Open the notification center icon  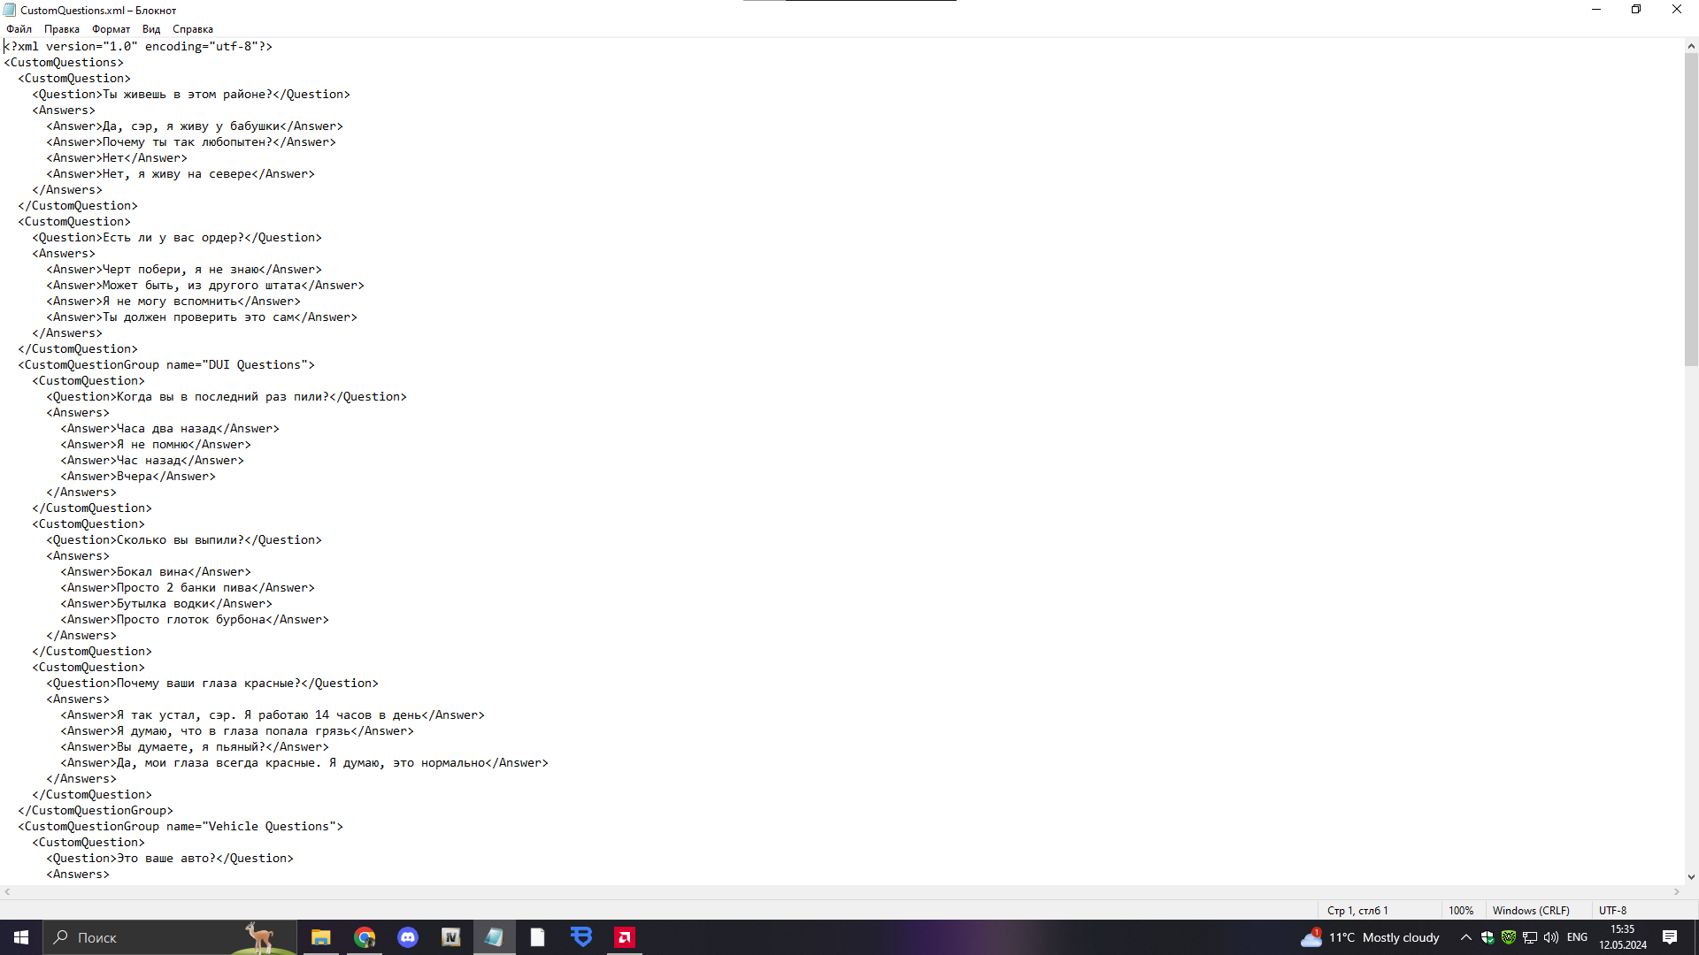click(1670, 937)
